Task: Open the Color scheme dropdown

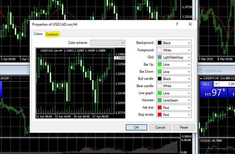Action: coord(107,43)
